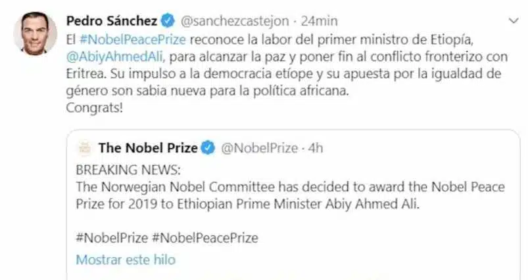The height and width of the screenshot is (280, 528).
Task: Open The Nobel Prize account name
Action: [x=148, y=148]
